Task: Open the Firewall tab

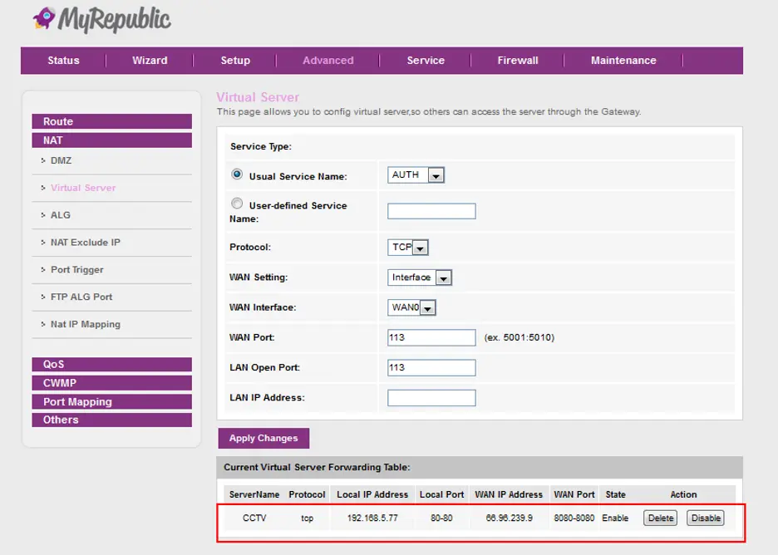Action: (x=518, y=61)
